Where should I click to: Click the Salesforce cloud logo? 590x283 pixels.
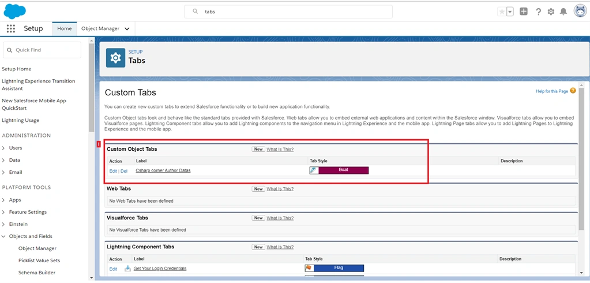14,12
